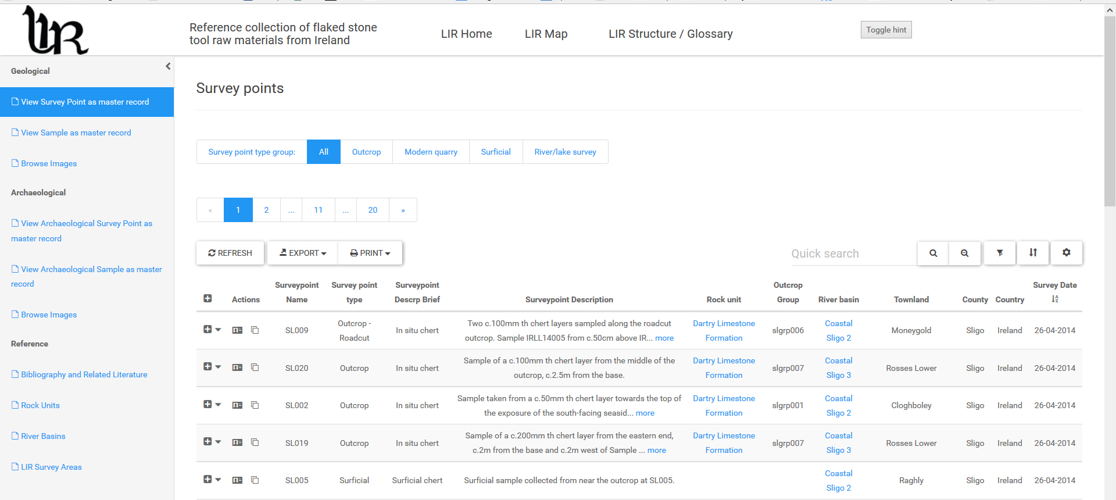
Task: Open the PRINT dropdown
Action: [x=370, y=253]
